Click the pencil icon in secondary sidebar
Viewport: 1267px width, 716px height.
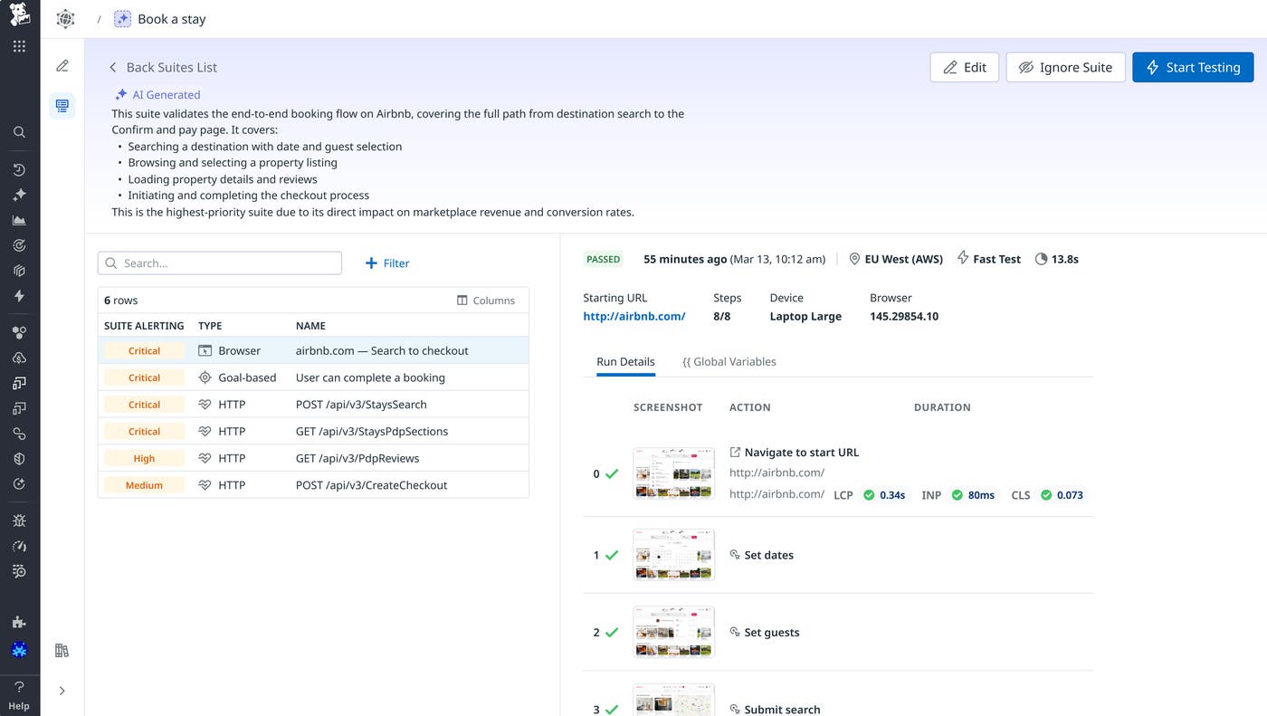[x=62, y=65]
